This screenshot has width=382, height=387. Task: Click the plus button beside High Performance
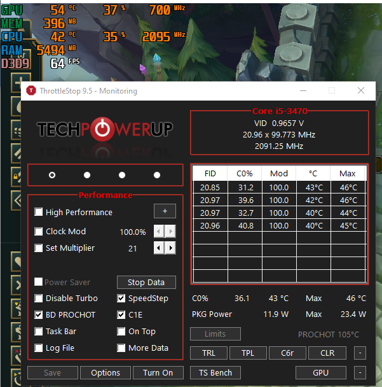(165, 211)
